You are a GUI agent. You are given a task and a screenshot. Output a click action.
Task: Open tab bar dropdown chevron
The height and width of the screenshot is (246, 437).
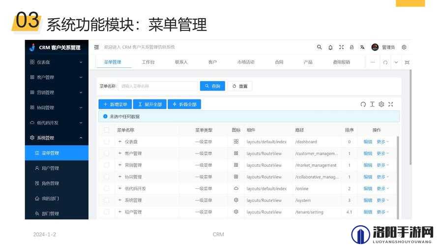[x=396, y=62]
